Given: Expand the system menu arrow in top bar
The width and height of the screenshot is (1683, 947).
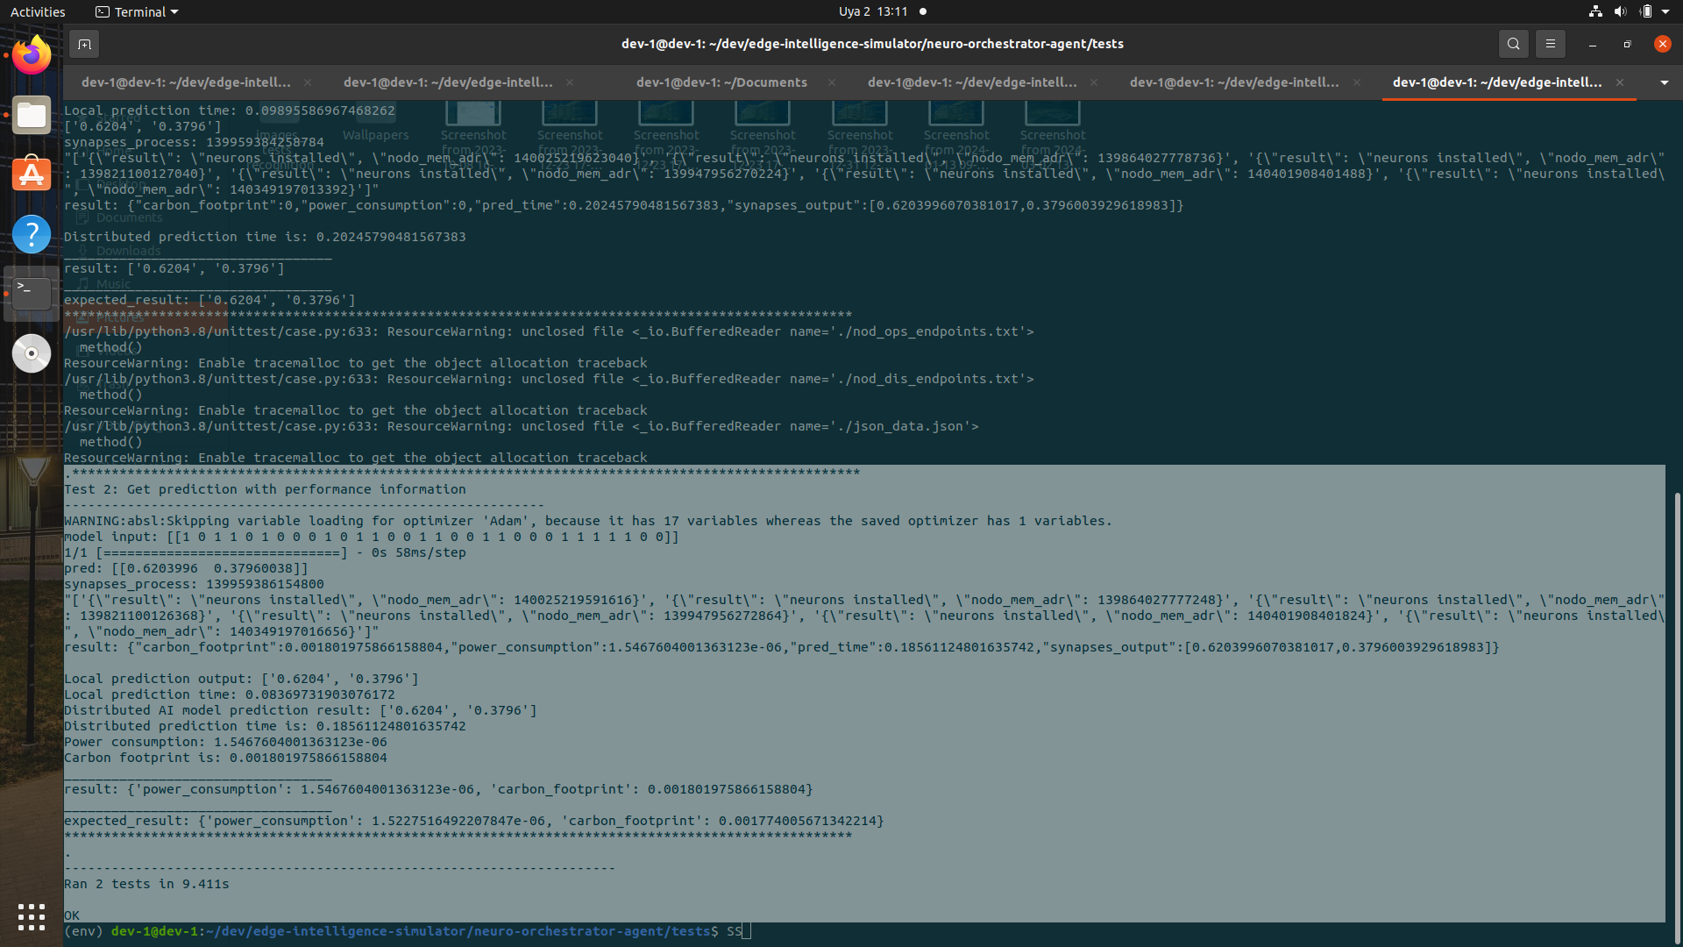Looking at the screenshot, I should (x=1665, y=11).
